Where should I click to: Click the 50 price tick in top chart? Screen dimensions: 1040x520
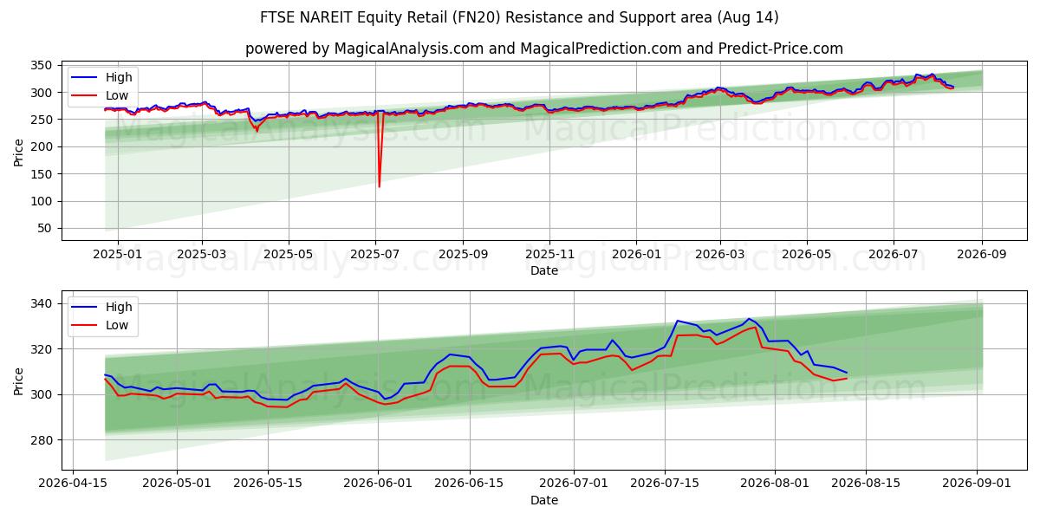click(x=47, y=228)
